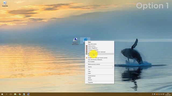Click the WinRAR icon beside 'Add to archive...'
Image resolution: width=172 pixels, height=96 pixels.
(87, 46)
